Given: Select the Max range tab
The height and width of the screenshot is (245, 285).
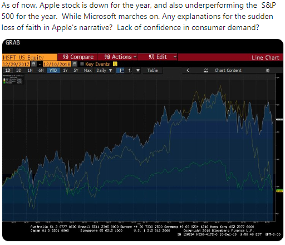Looking at the screenshot, I should tap(87, 70).
